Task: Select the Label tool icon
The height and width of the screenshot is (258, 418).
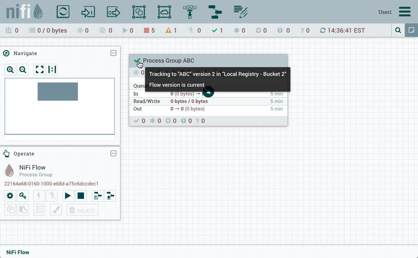Action: point(240,12)
